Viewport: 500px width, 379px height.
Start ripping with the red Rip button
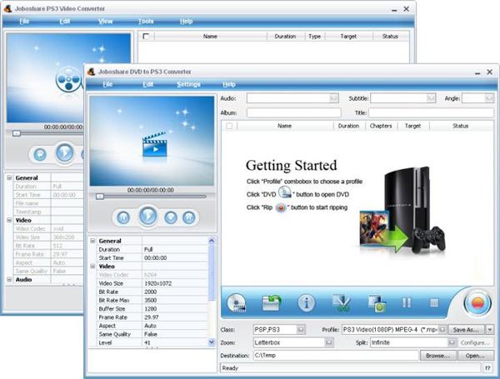(x=477, y=303)
